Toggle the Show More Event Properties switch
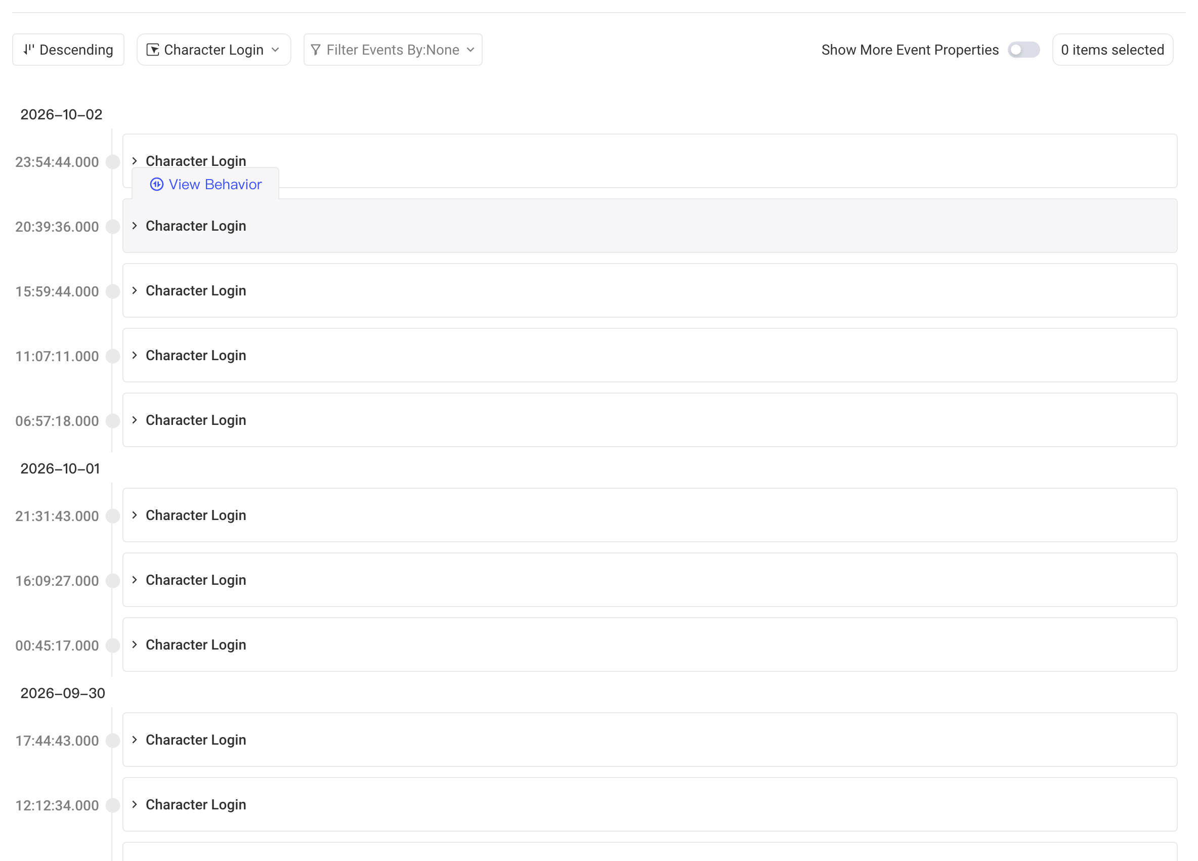 tap(1023, 50)
